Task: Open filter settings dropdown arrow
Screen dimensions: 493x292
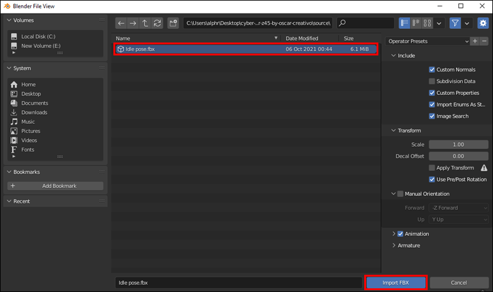Action: (x=467, y=23)
